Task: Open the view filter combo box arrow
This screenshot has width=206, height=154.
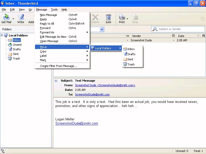Action: [102, 29]
